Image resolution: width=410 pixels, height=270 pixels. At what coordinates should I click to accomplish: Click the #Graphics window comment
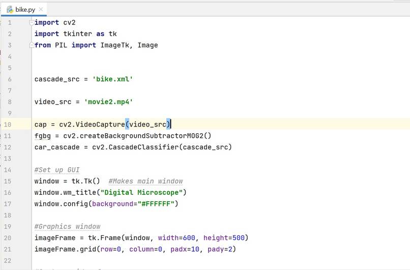coord(68,227)
